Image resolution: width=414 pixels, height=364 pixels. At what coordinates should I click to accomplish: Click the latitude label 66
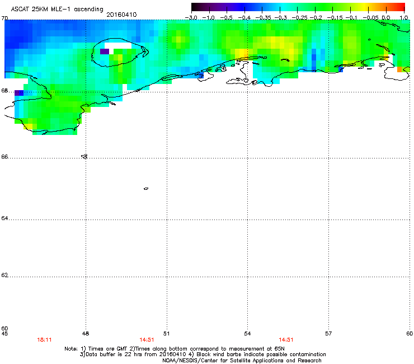click(4, 156)
